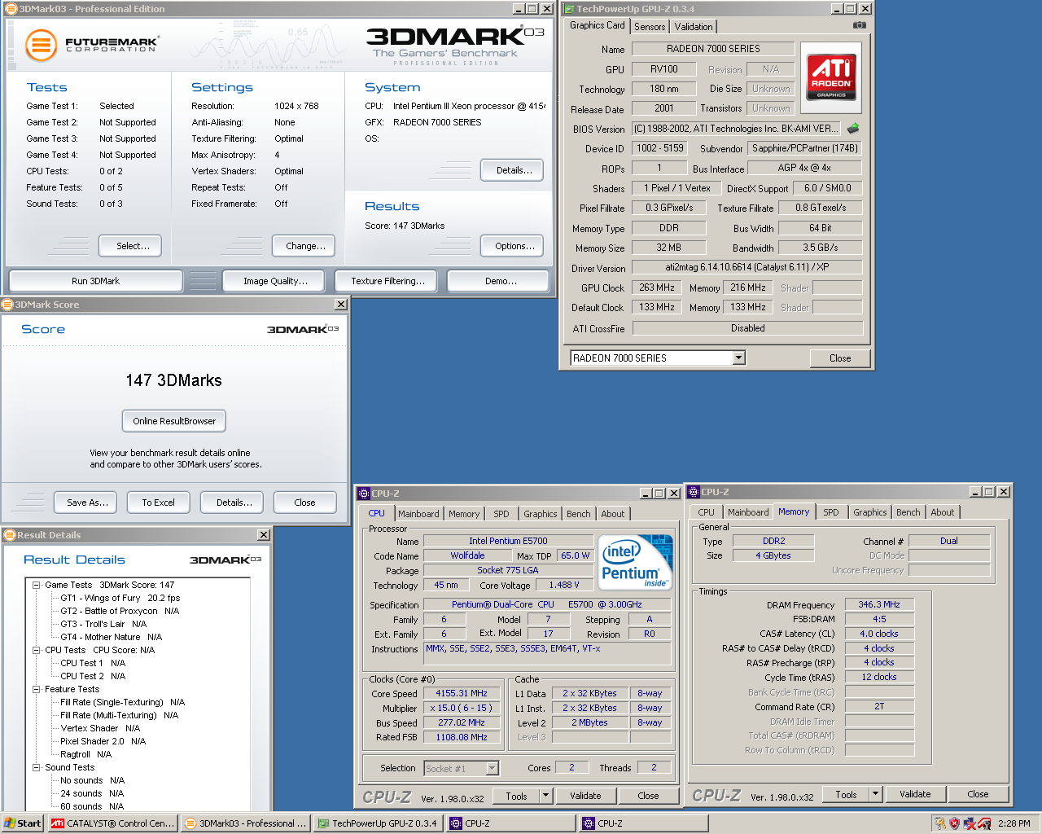Switch to CATALYST Control Center in taskbar

pos(112,823)
